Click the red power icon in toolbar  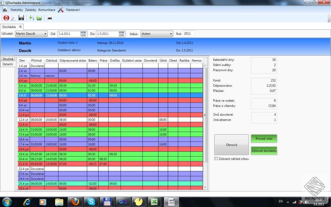(6, 18)
